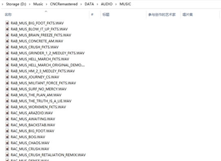
Task: Select file name RAB_MUS_BLOW_IT_UP_FKTS.WAV
Action: point(39,29)
